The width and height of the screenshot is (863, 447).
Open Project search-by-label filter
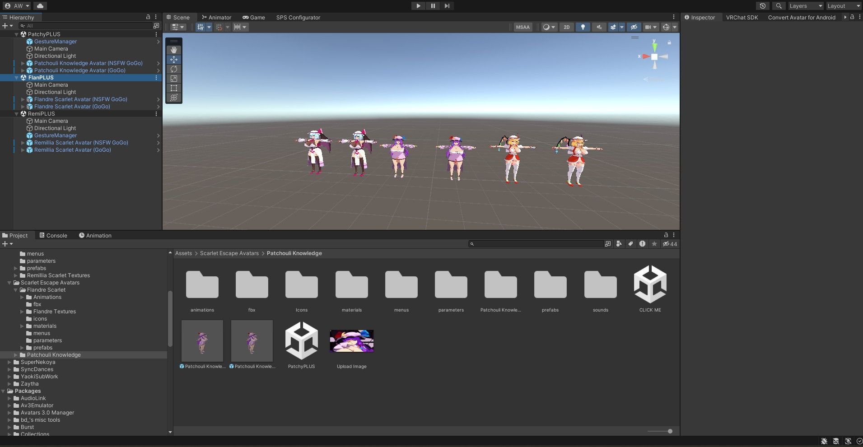[630, 244]
